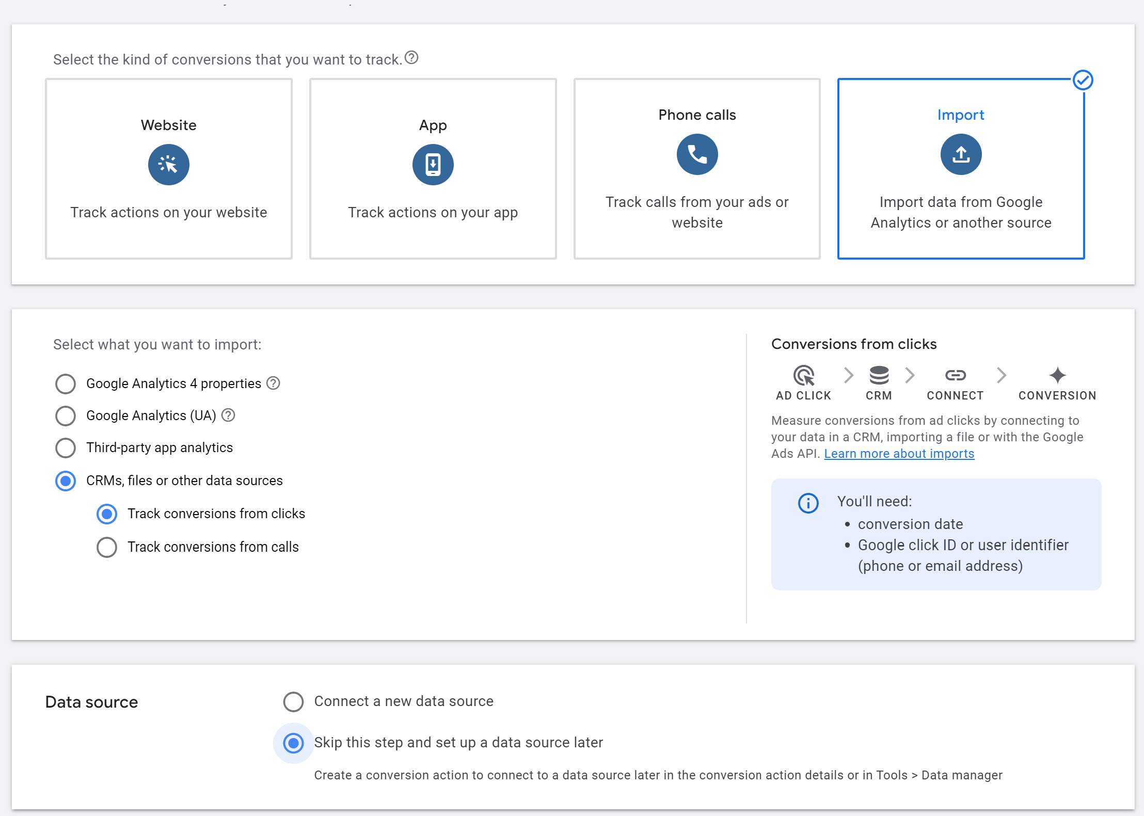Click the 'You'll need:' label
This screenshot has height=816, width=1144.
coord(875,502)
